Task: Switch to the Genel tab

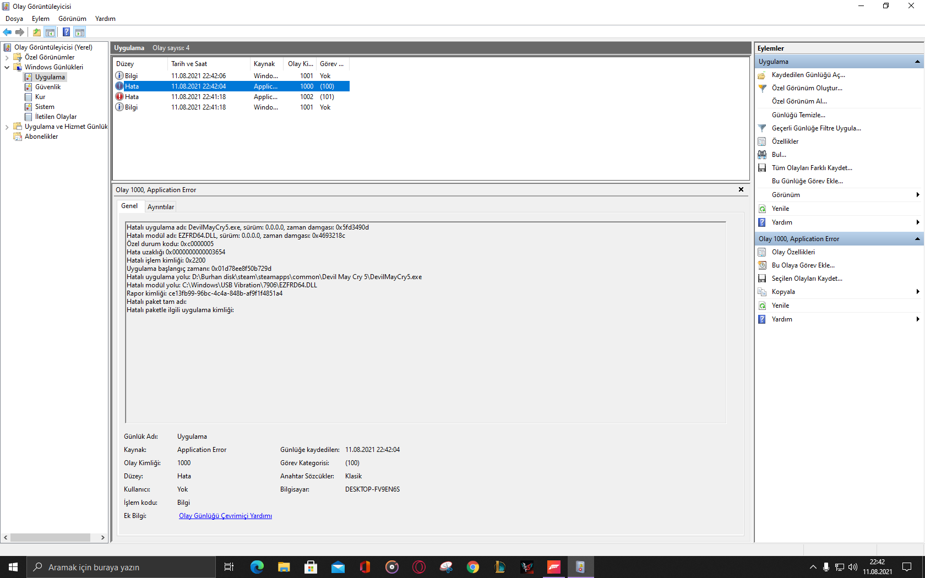Action: pyautogui.click(x=129, y=206)
